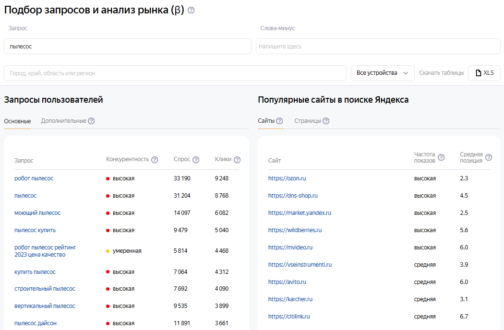Download tables with XLS button
The height and width of the screenshot is (330, 504).
(x=484, y=73)
